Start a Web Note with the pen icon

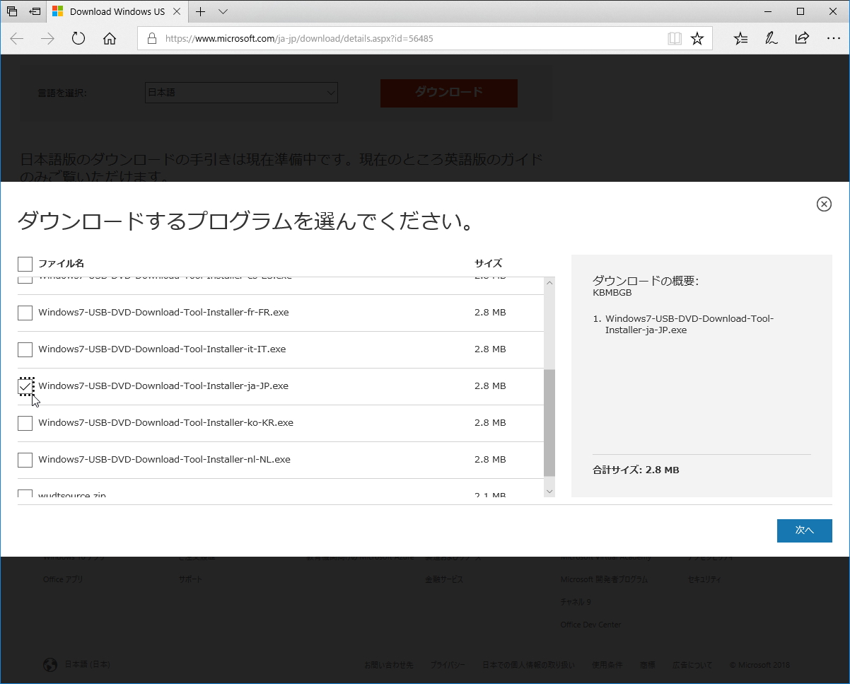click(x=771, y=38)
